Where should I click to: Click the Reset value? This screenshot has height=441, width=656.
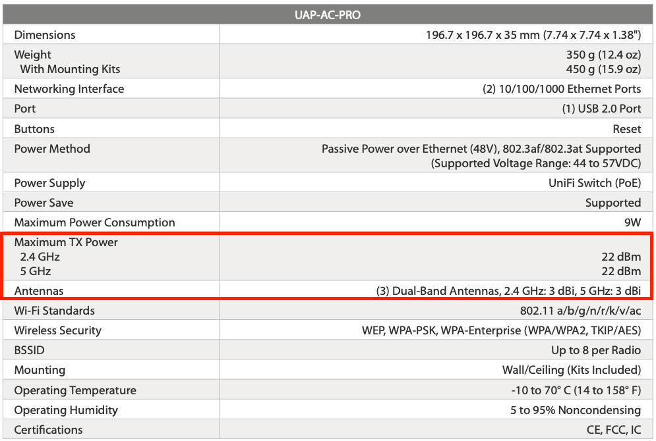[x=627, y=129]
